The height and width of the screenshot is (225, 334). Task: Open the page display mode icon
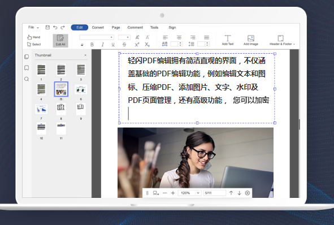click(x=156, y=193)
